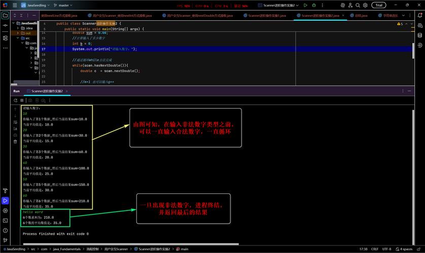Expand the .idea folder
This screenshot has height=253, width=425.
tap(18, 28)
